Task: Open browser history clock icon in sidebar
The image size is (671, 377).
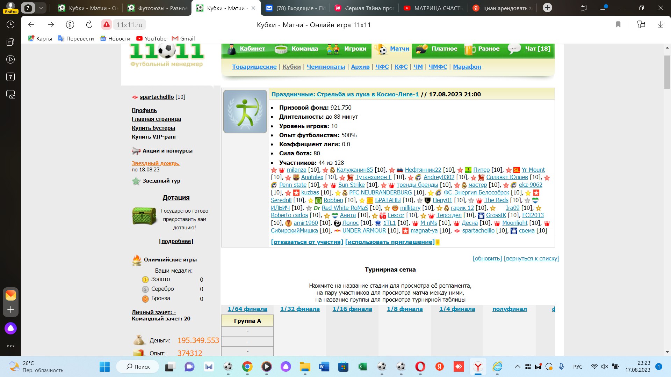Action: coord(10,24)
